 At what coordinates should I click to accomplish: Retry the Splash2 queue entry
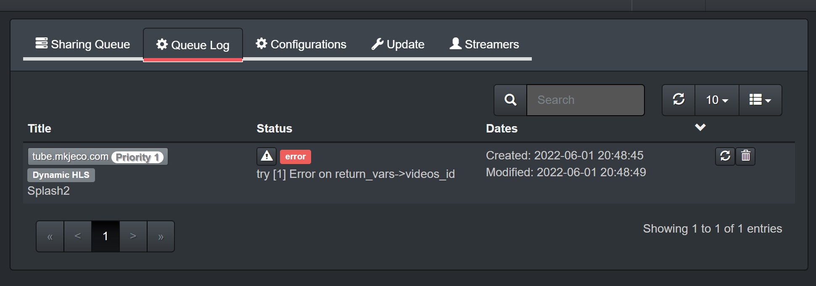coord(725,156)
